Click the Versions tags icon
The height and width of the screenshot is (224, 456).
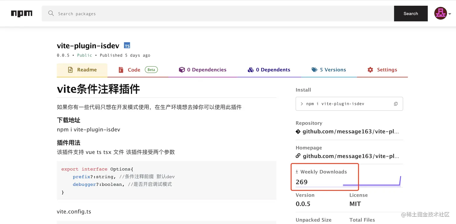314,70
